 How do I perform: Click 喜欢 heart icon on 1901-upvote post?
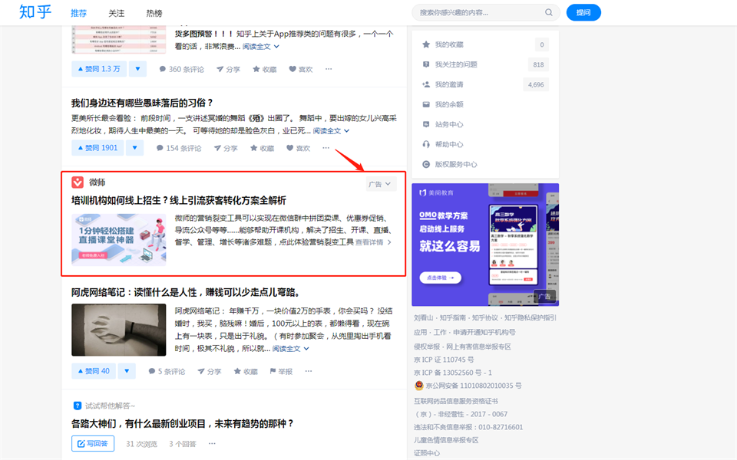tap(298, 148)
